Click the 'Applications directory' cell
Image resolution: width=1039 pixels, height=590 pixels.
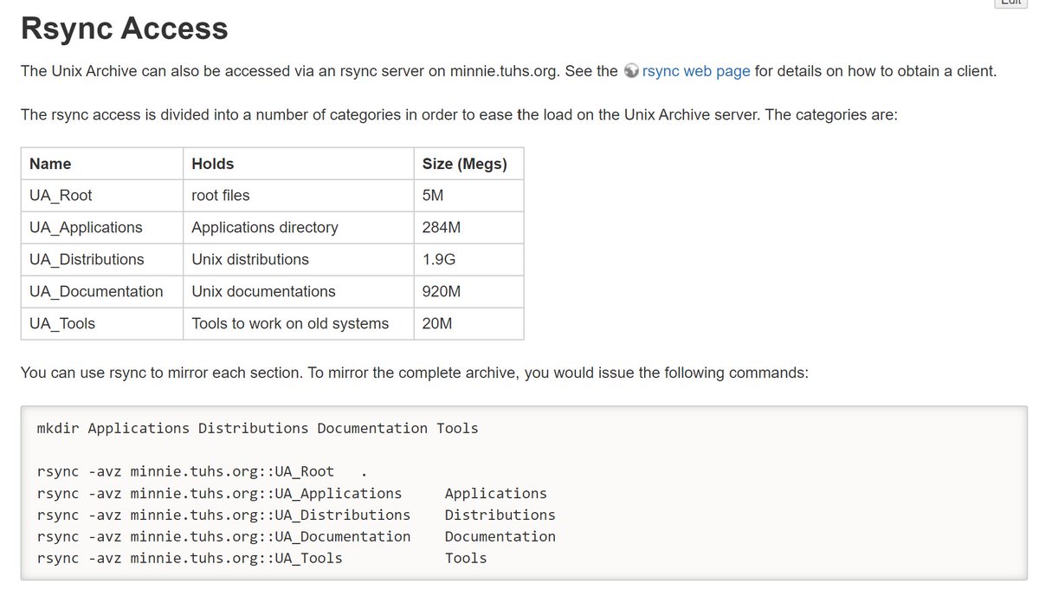[x=265, y=228]
